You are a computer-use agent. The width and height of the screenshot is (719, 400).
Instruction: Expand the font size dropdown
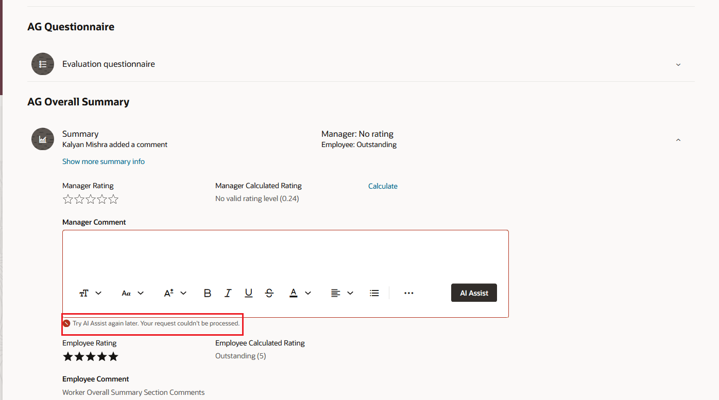click(175, 293)
